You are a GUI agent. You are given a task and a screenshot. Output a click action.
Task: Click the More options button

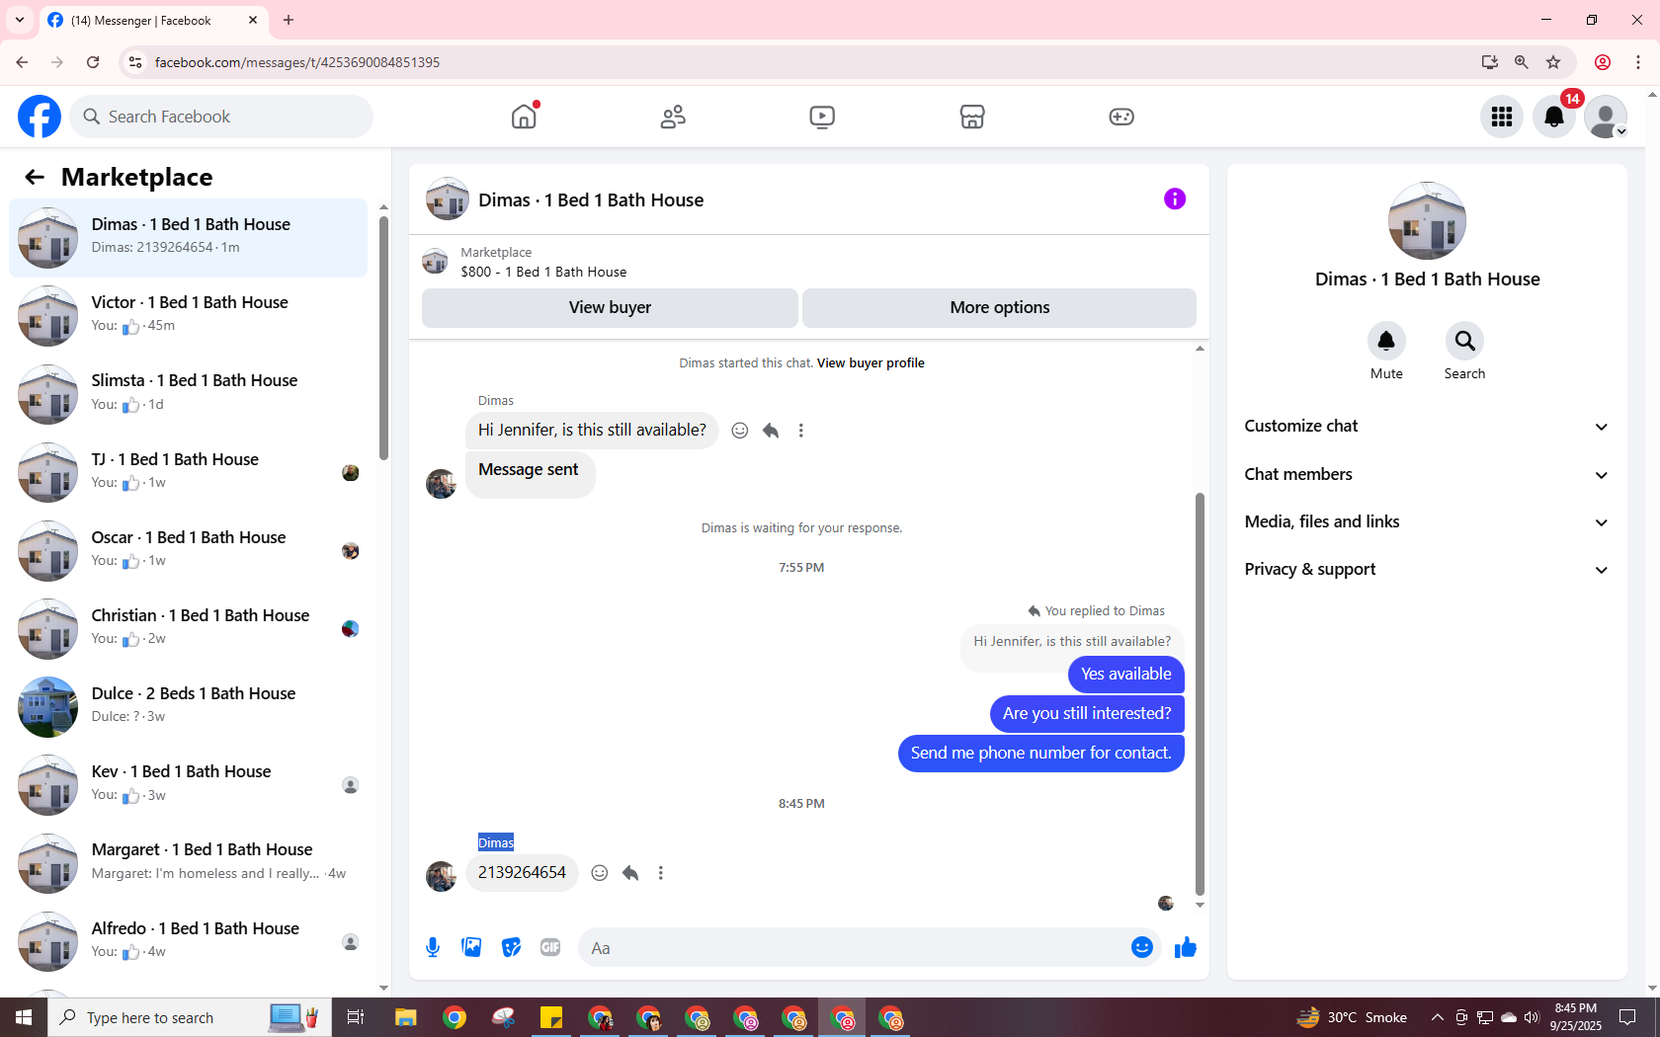(x=999, y=308)
